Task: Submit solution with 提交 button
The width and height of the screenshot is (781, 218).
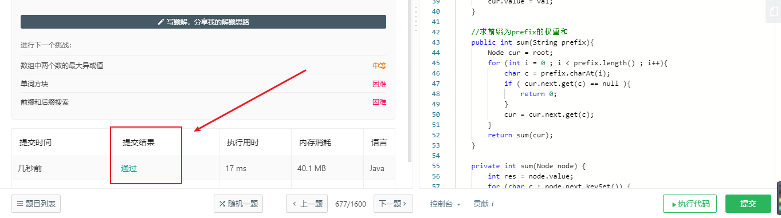Action: point(748,204)
